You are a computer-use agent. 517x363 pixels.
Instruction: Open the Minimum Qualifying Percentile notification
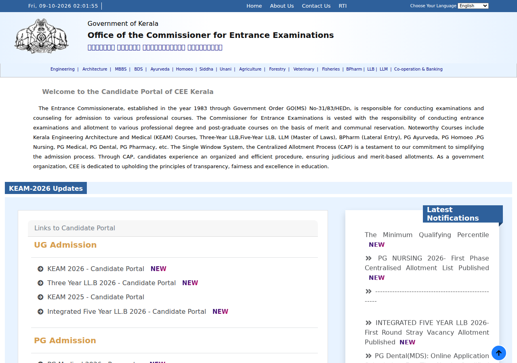tap(427, 235)
